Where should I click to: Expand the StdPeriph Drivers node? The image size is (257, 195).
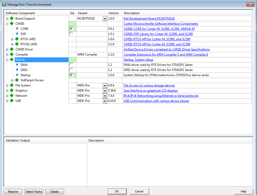click(x=12, y=80)
